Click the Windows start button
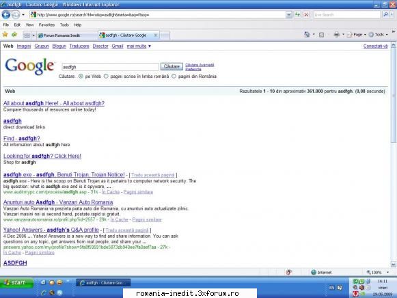 click(16, 283)
